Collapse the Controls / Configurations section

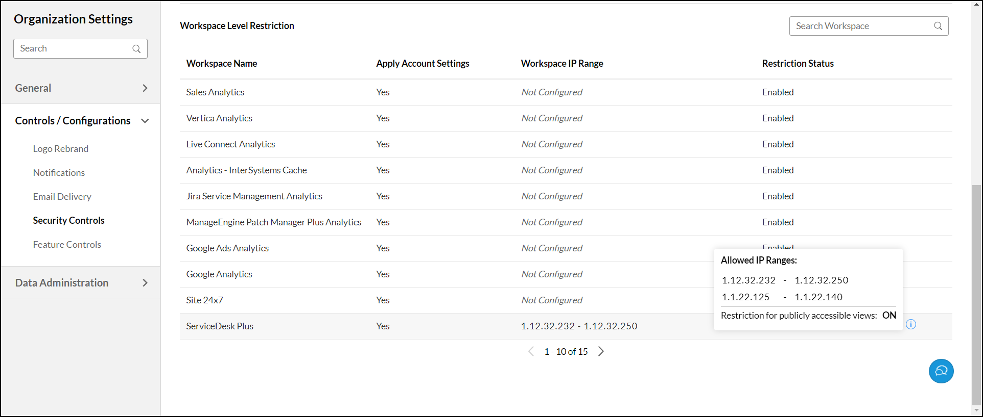145,121
